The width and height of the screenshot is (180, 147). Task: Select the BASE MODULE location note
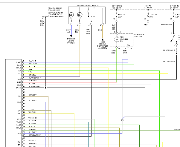tap(56, 12)
